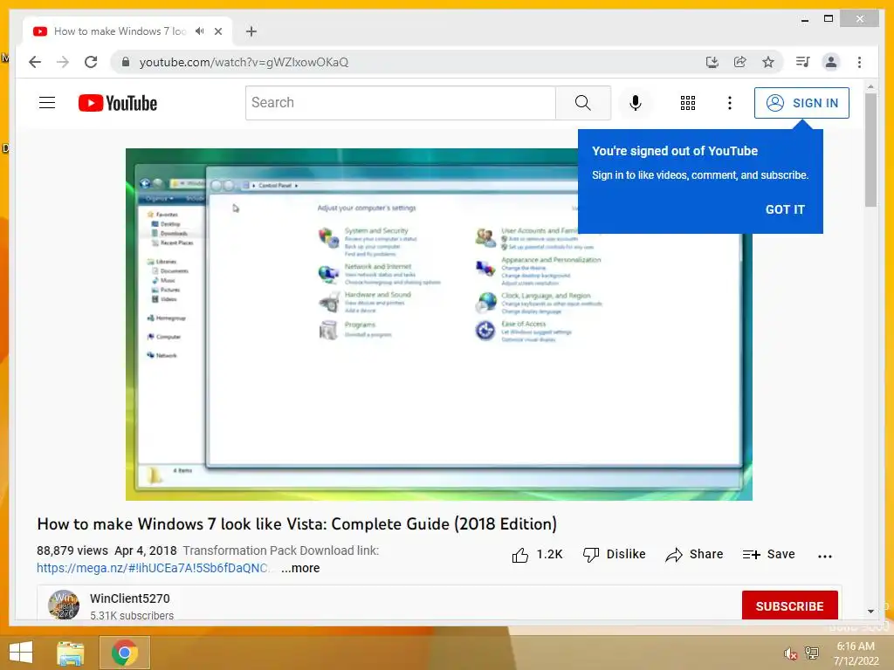894x670 pixels.
Task: Click the Chrome icon on the taskbar
Action: point(125,653)
